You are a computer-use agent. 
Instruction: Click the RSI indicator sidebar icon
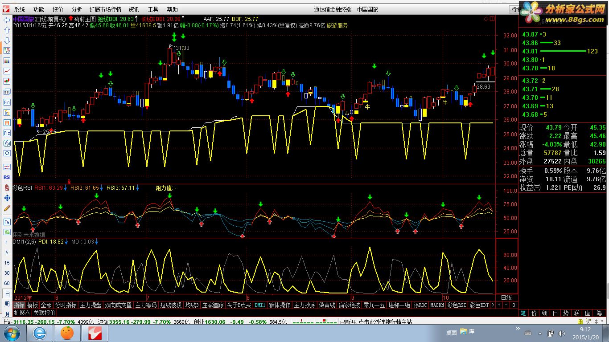(x=7, y=177)
